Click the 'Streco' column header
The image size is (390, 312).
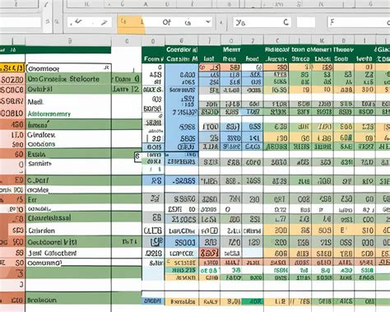click(x=300, y=59)
